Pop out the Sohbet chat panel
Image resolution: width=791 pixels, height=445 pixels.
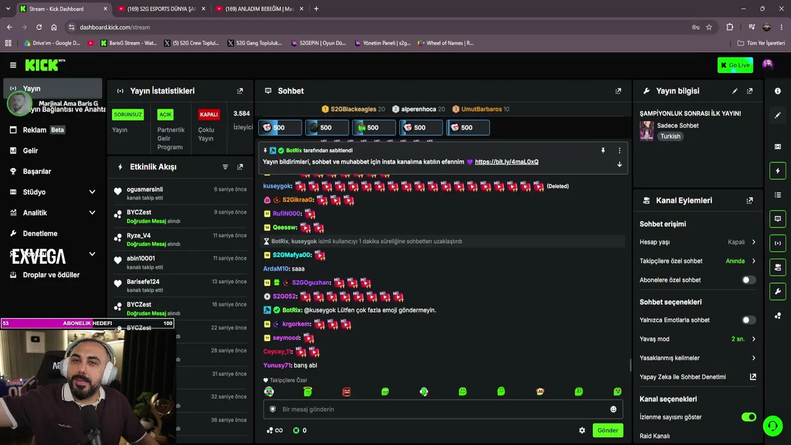pos(618,91)
